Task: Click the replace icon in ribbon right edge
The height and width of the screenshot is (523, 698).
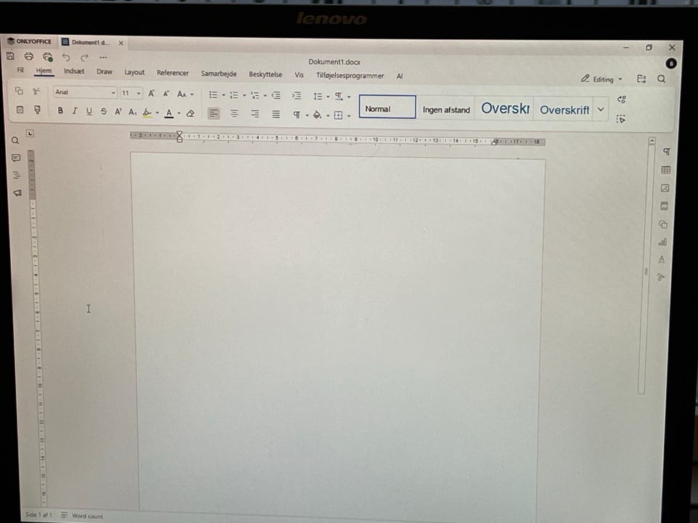Action: 622,100
